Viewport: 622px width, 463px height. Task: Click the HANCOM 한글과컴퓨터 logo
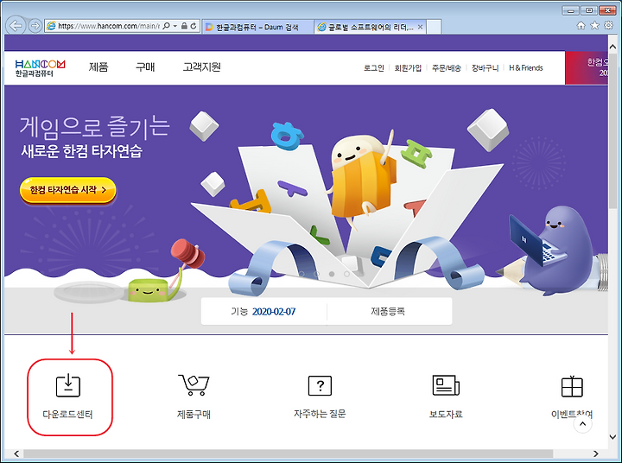click(x=40, y=68)
